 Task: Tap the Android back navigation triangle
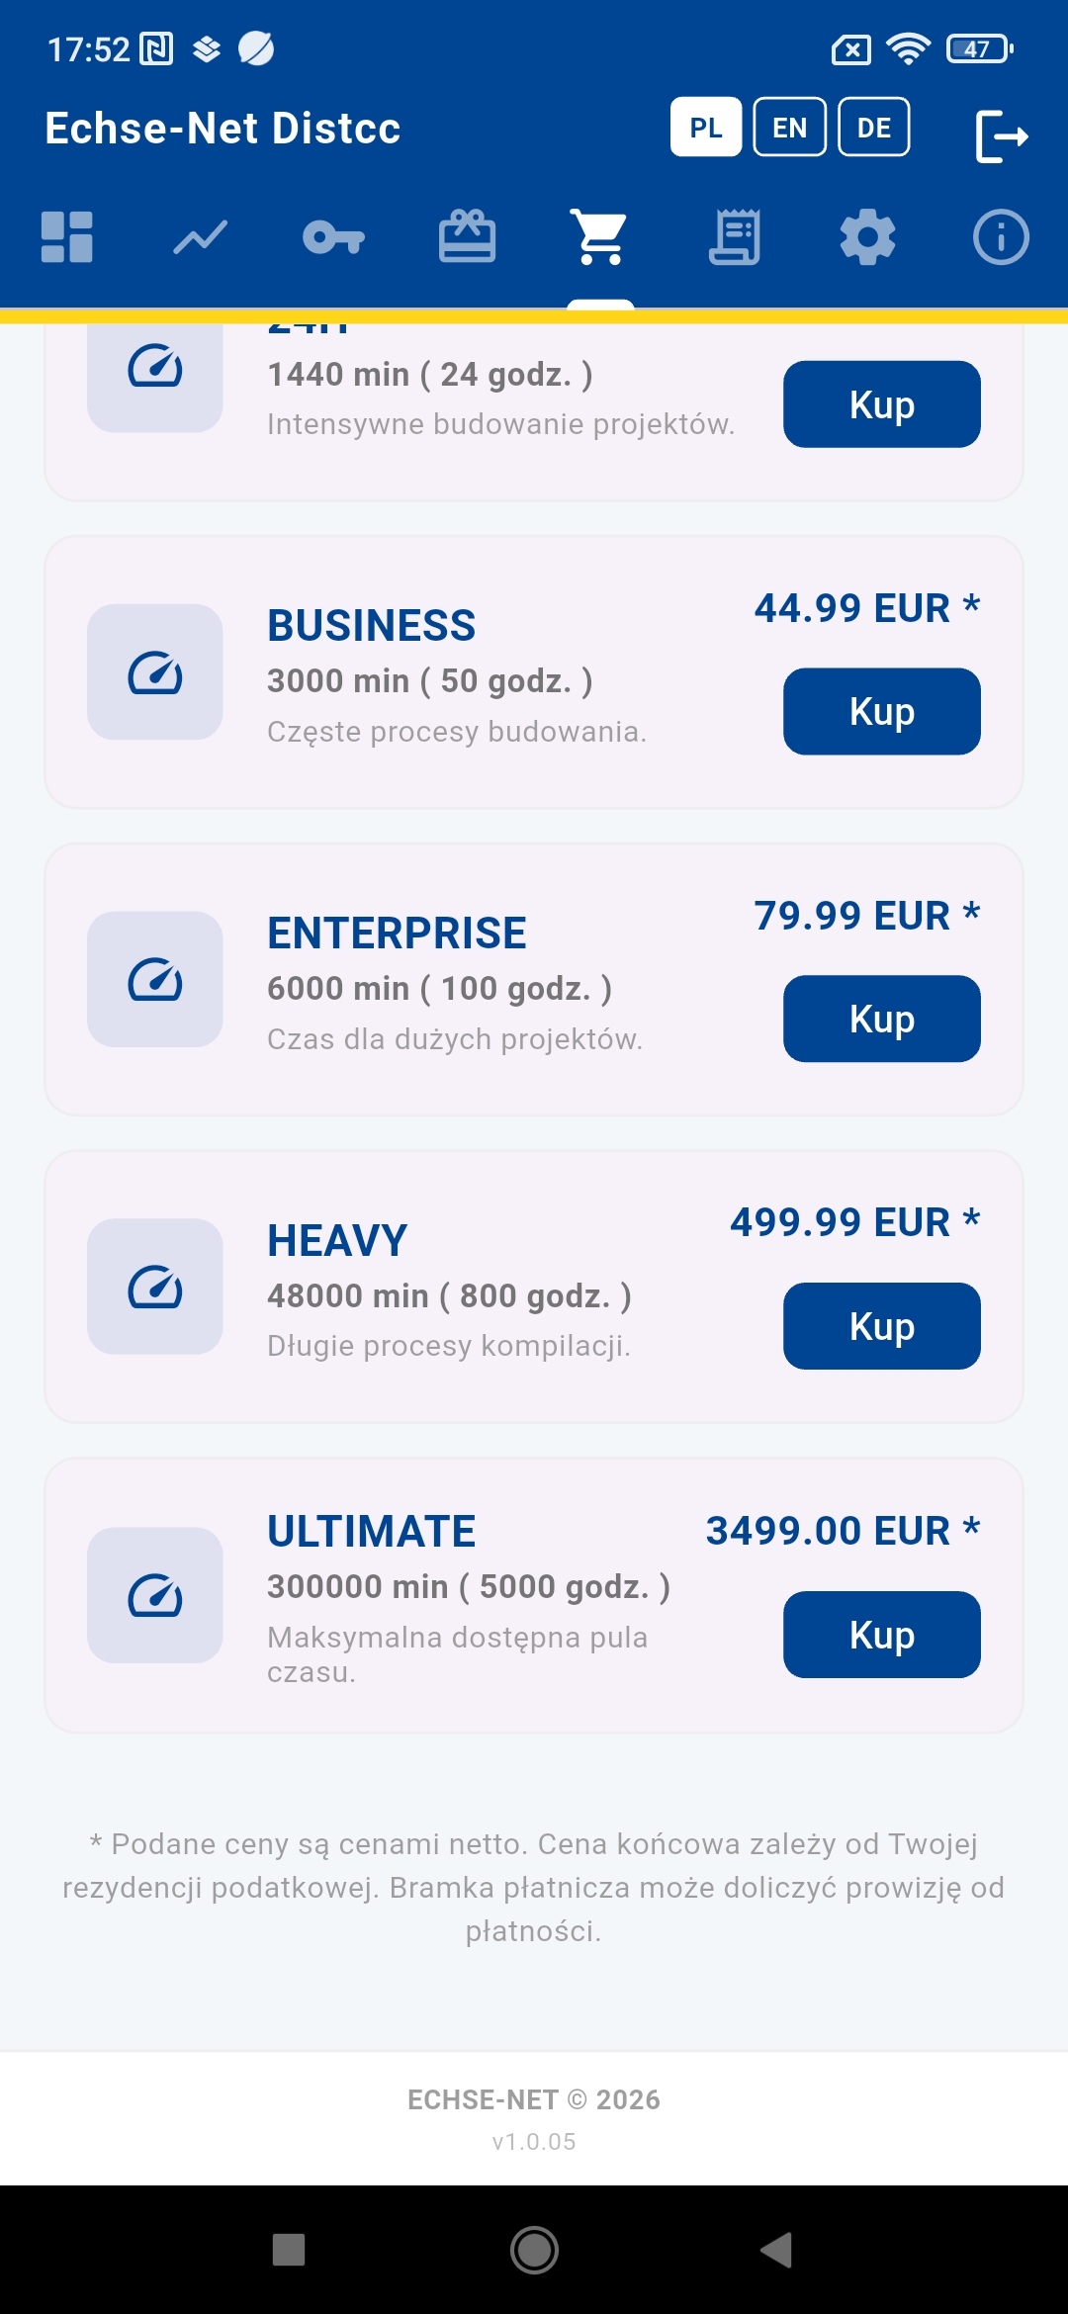pyautogui.click(x=777, y=2250)
